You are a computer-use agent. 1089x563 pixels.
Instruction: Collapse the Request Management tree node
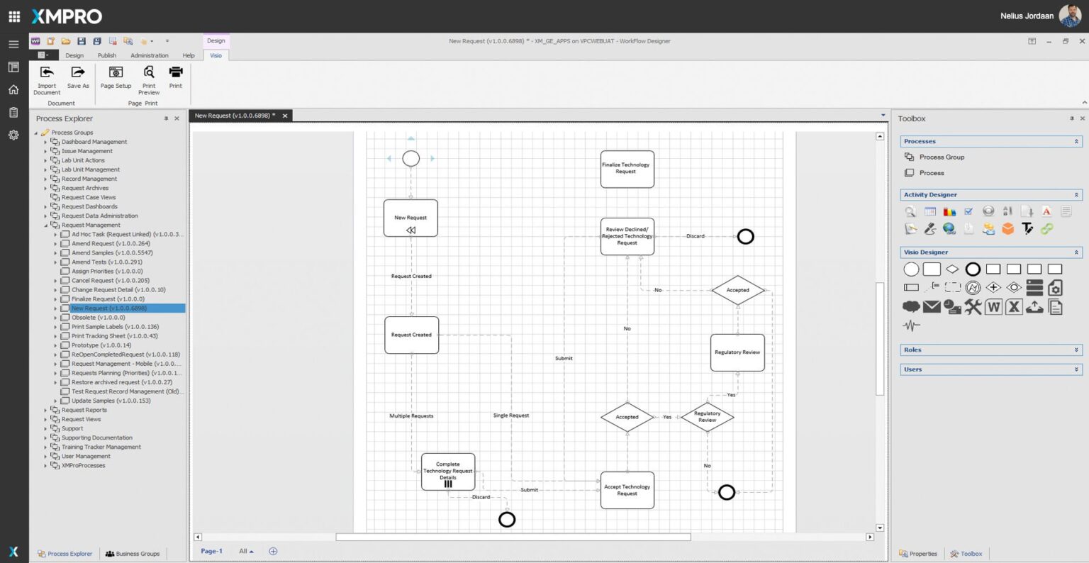(46, 225)
